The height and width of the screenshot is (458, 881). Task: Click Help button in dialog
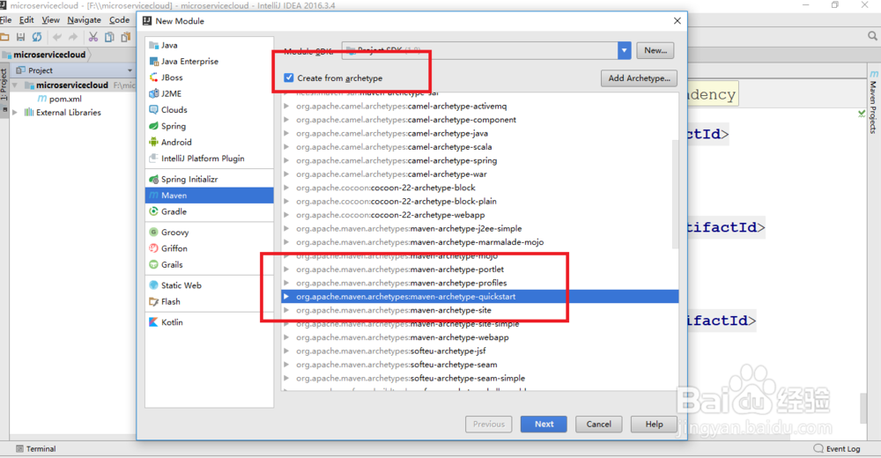point(654,425)
